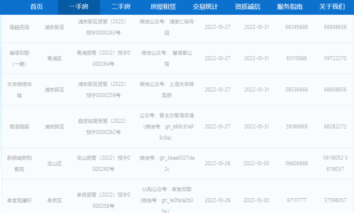Viewport: 354px width, 213px height.
Task: Click phone number 67111777
Action: (297, 200)
